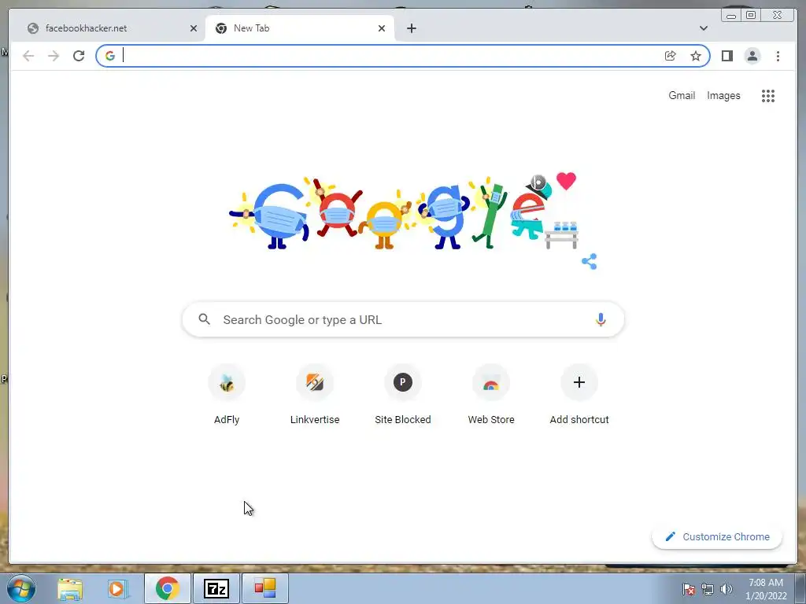Start voice search with the microphone
The image size is (806, 604).
pos(601,319)
